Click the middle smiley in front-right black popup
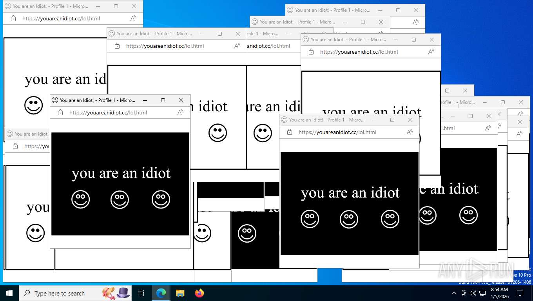Screen dimensions: 533x301 pyautogui.click(x=349, y=219)
